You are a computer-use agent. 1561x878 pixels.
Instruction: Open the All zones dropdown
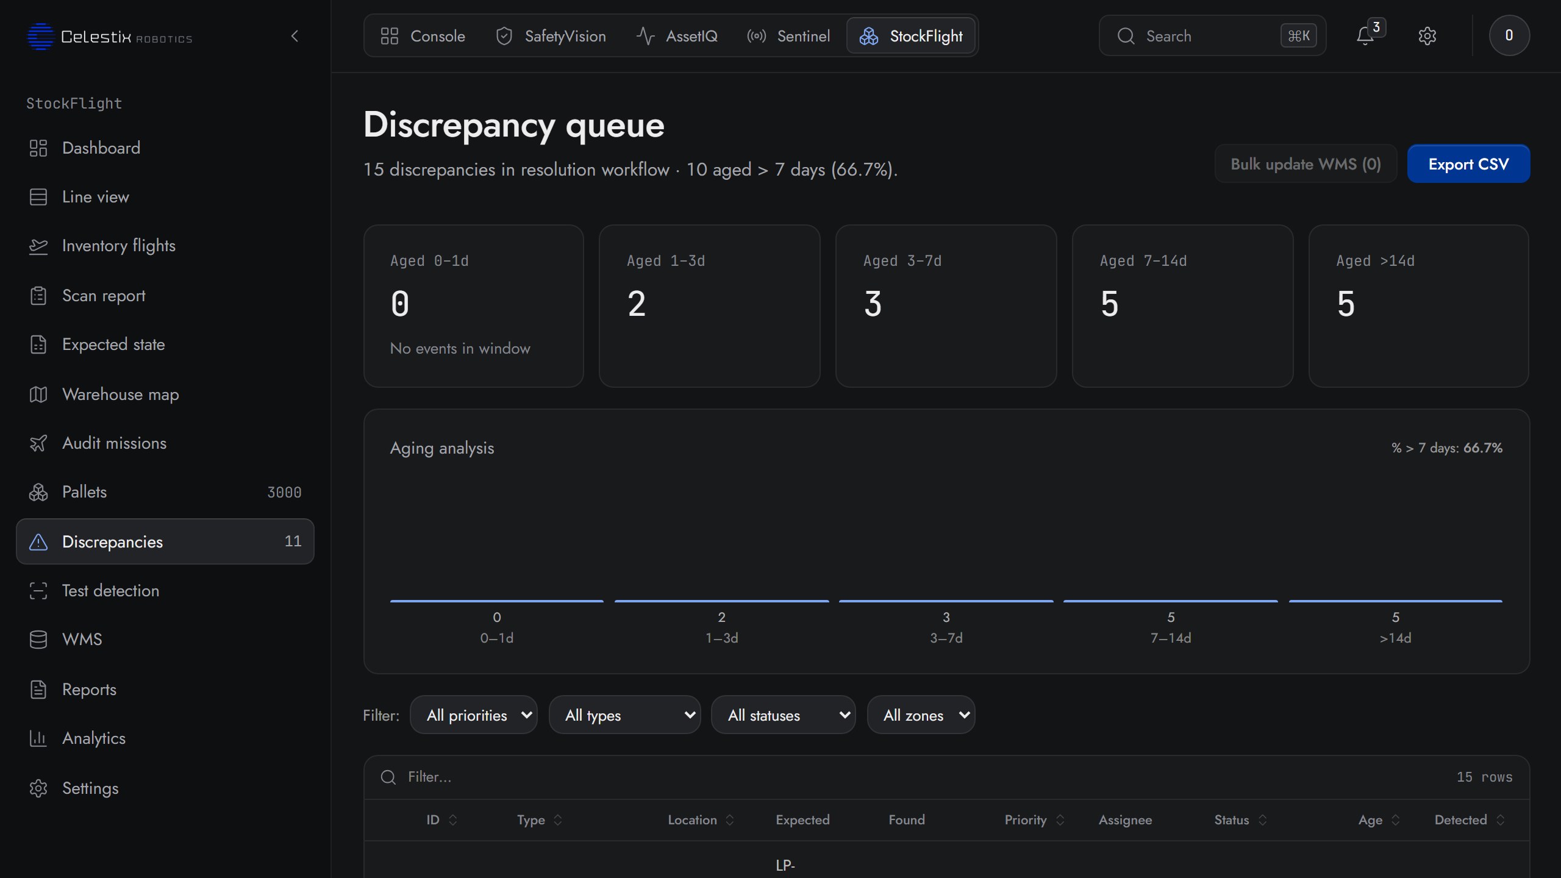[921, 715]
